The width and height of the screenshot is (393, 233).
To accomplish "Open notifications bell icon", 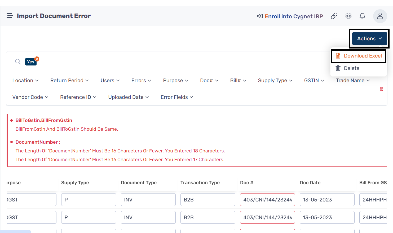I will tap(362, 16).
